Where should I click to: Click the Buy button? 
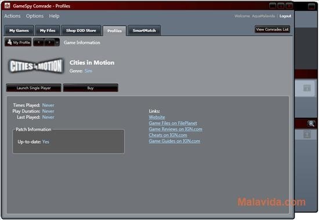click(90, 88)
